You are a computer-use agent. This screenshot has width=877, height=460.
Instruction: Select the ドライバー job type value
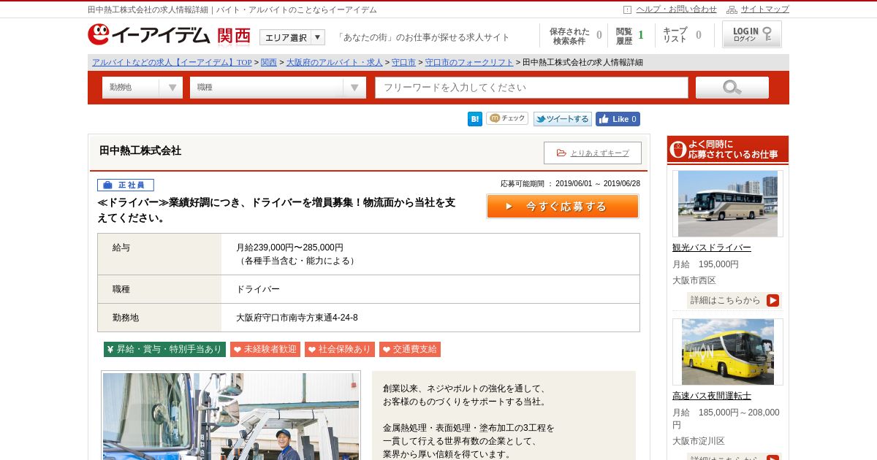(x=258, y=289)
